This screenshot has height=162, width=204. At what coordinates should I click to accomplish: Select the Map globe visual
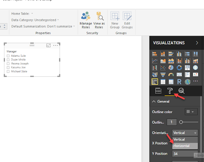[195, 68]
